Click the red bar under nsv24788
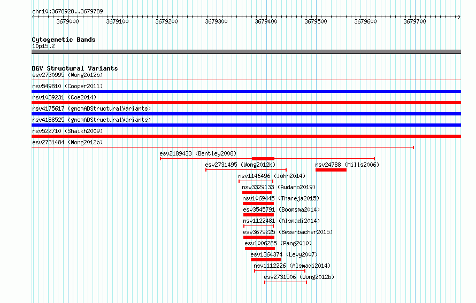The image size is (476, 303). click(x=331, y=170)
